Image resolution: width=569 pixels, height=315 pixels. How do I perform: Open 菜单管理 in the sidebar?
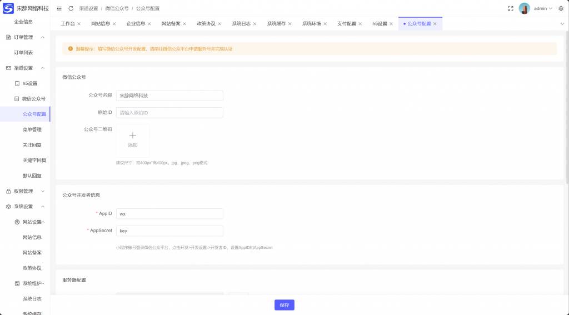[32, 129]
